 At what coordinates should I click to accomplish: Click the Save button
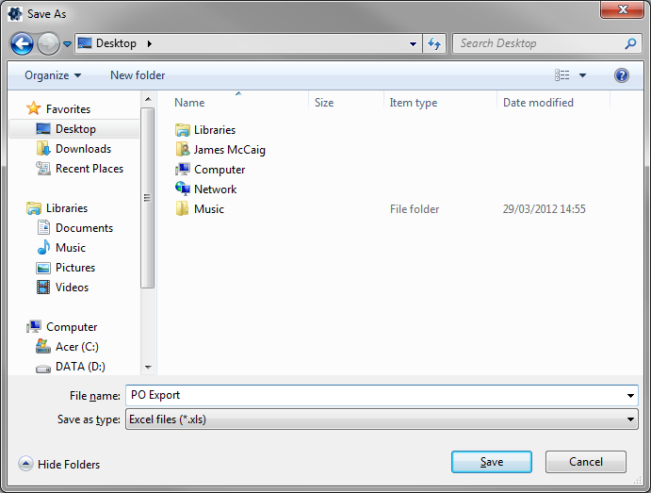(x=492, y=462)
